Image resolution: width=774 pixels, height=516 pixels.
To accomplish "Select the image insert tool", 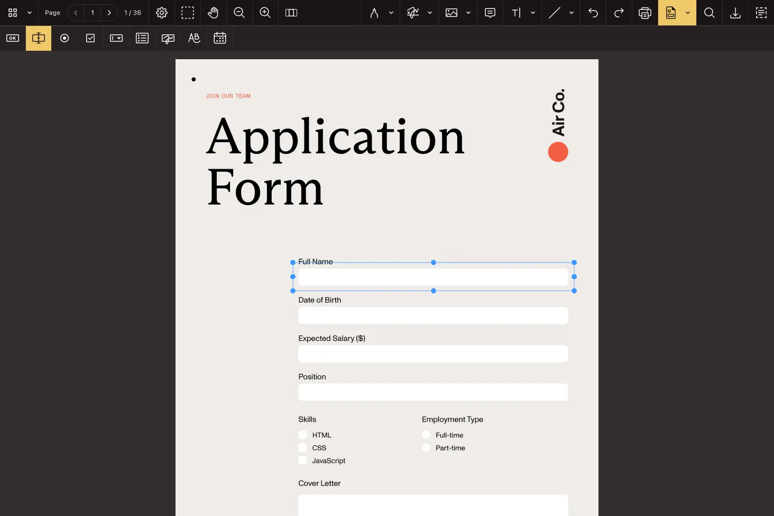I will [x=451, y=13].
